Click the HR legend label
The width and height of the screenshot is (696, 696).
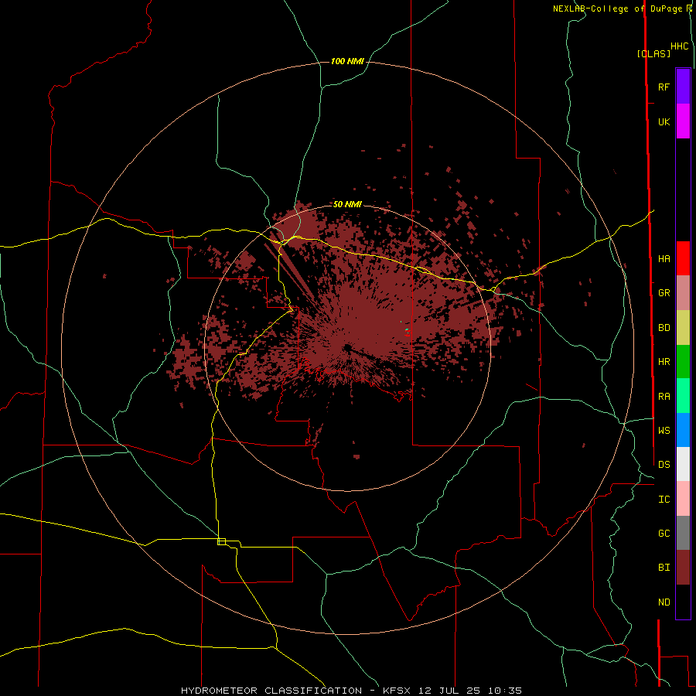(664, 362)
